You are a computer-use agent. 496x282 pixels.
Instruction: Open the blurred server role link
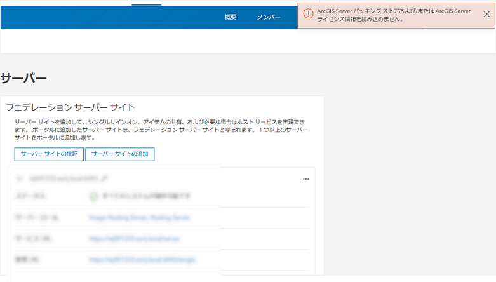click(139, 218)
